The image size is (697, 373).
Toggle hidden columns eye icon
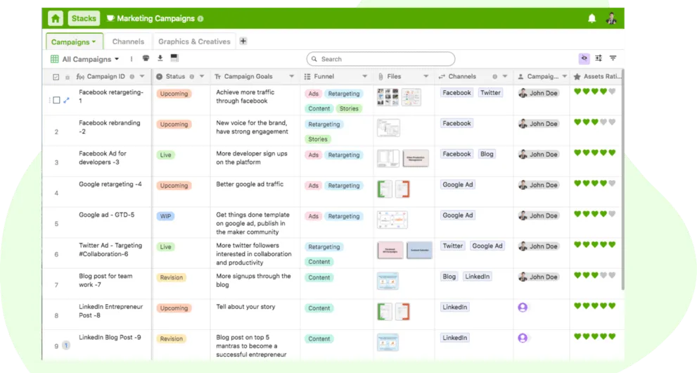pyautogui.click(x=584, y=58)
